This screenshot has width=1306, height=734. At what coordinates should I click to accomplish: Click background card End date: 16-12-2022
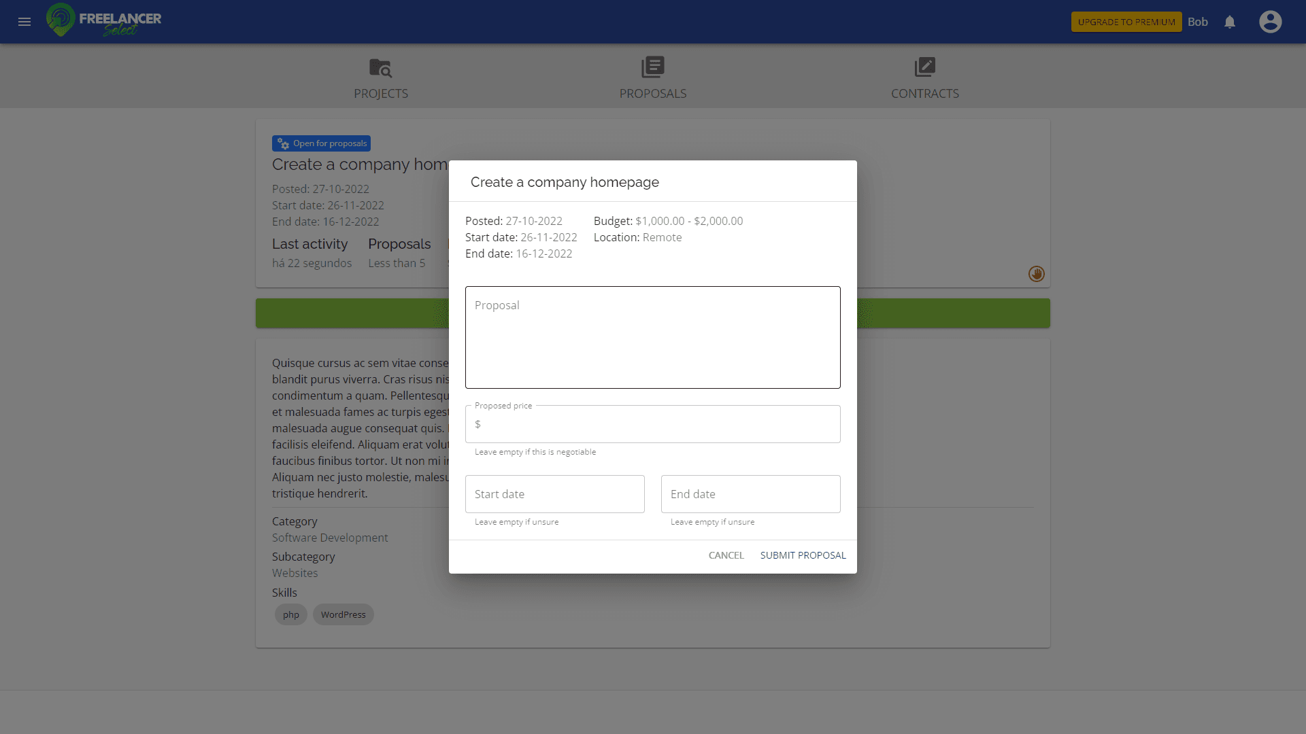click(x=326, y=222)
